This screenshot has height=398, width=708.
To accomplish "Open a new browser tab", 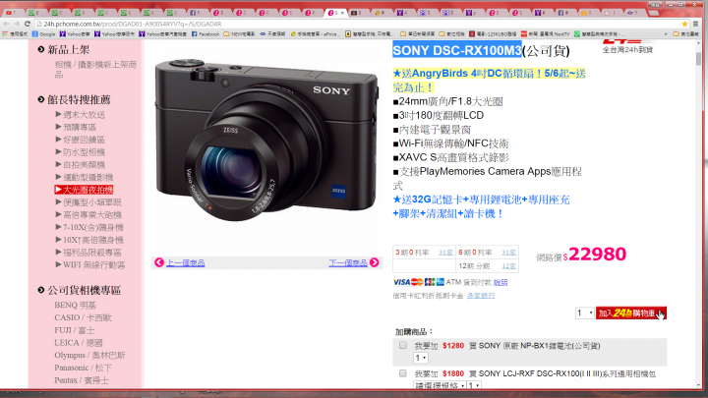I will click(653, 13).
